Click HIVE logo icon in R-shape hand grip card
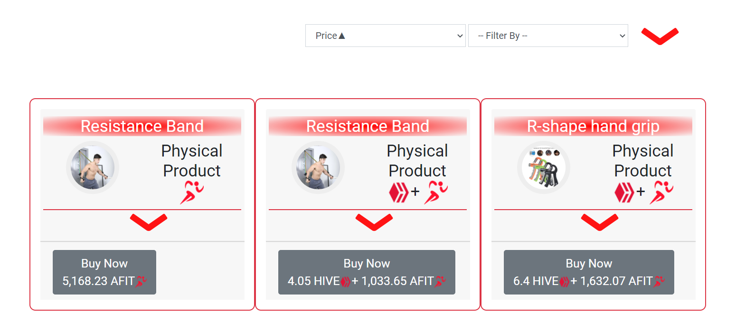This screenshot has height=332, width=736. [x=624, y=192]
